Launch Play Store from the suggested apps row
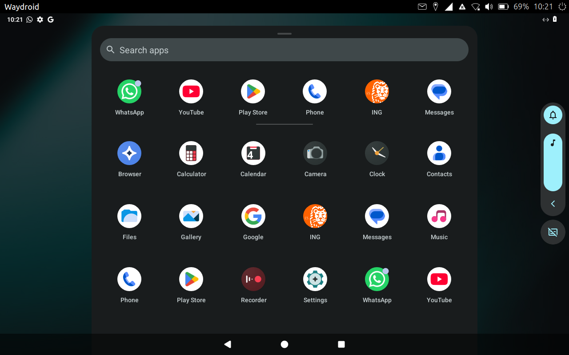 click(253, 92)
